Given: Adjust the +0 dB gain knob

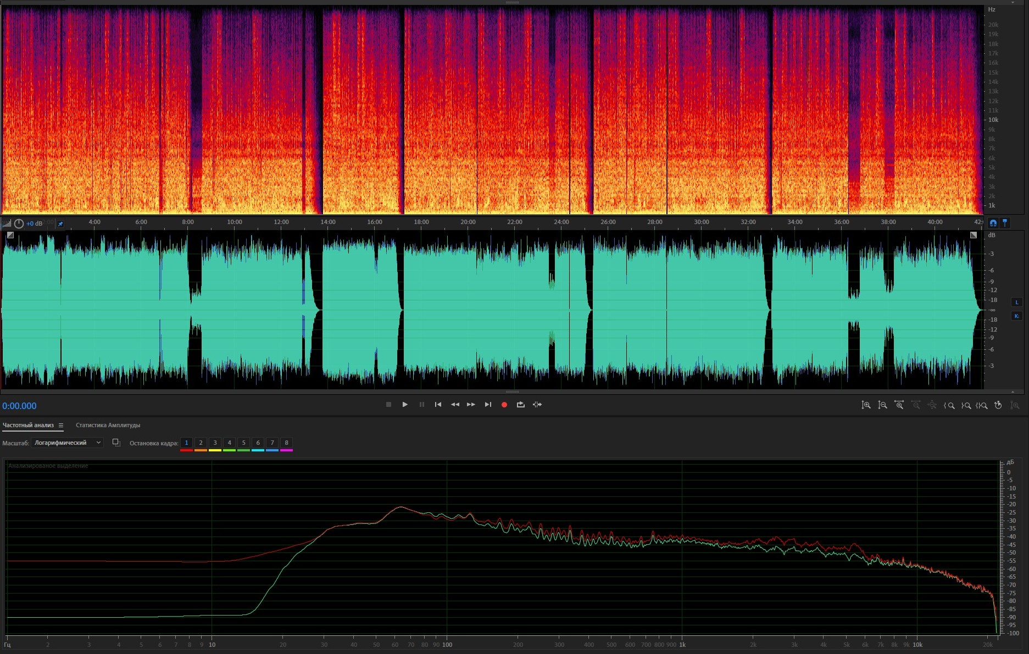Looking at the screenshot, I should point(19,223).
